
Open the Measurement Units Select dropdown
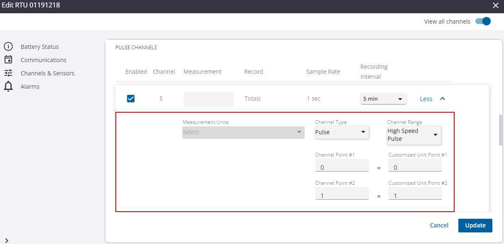[x=243, y=132]
